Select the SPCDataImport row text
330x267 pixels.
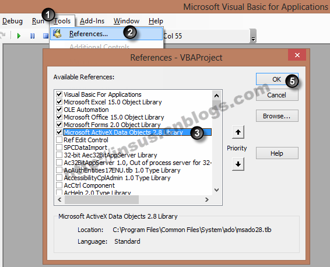point(85,147)
